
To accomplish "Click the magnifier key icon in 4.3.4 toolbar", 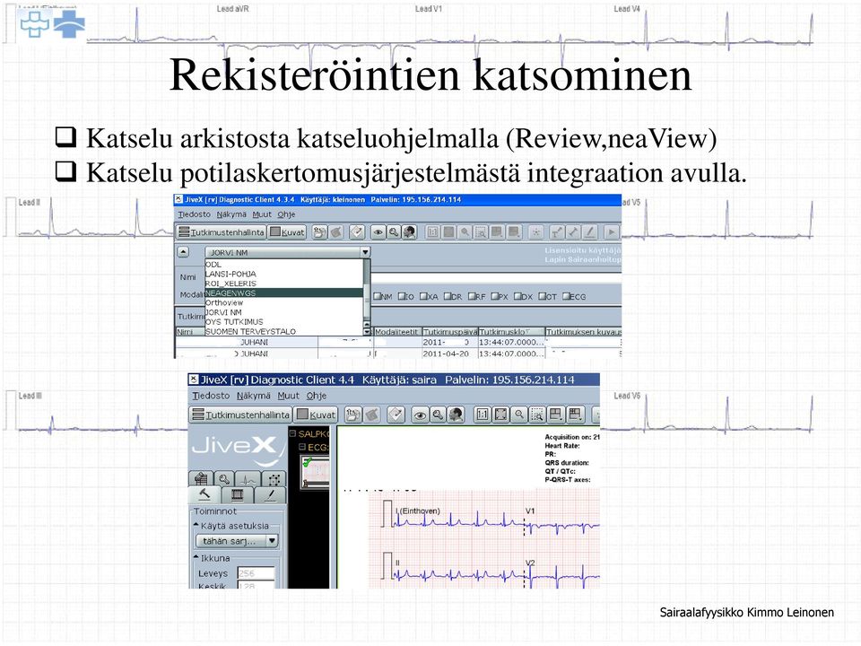I will [x=393, y=232].
